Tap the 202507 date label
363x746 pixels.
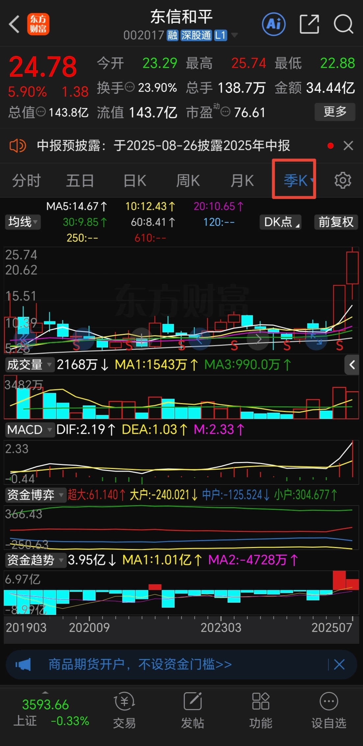click(x=332, y=628)
